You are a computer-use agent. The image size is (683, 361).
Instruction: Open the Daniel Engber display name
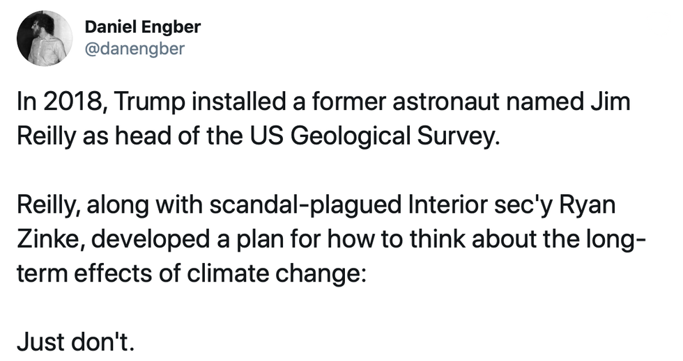[142, 27]
